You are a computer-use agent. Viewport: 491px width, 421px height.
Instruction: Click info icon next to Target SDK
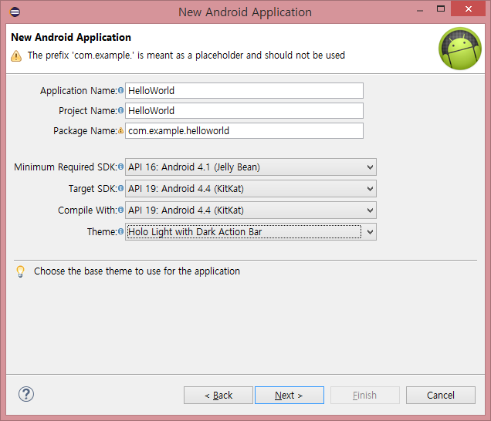[120, 188]
